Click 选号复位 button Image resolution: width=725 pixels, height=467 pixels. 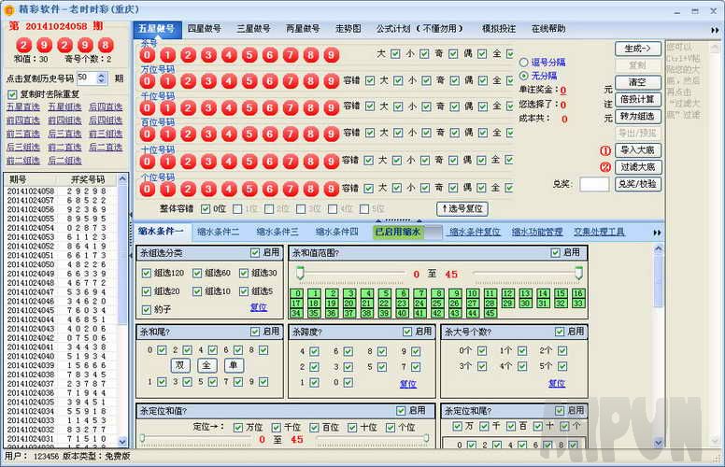[462, 208]
